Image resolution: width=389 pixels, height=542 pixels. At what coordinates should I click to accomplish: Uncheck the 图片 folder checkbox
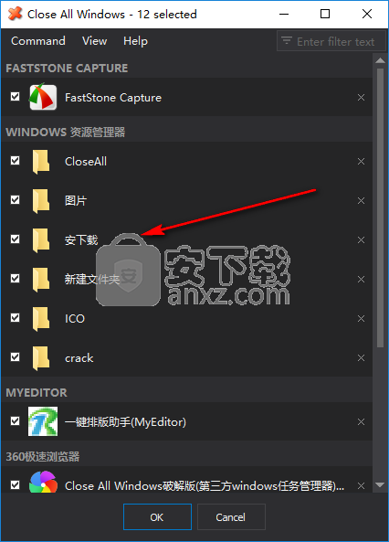(x=16, y=200)
